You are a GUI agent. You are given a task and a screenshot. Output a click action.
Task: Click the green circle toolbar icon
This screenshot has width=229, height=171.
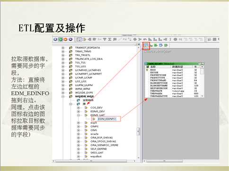pos(61,39)
